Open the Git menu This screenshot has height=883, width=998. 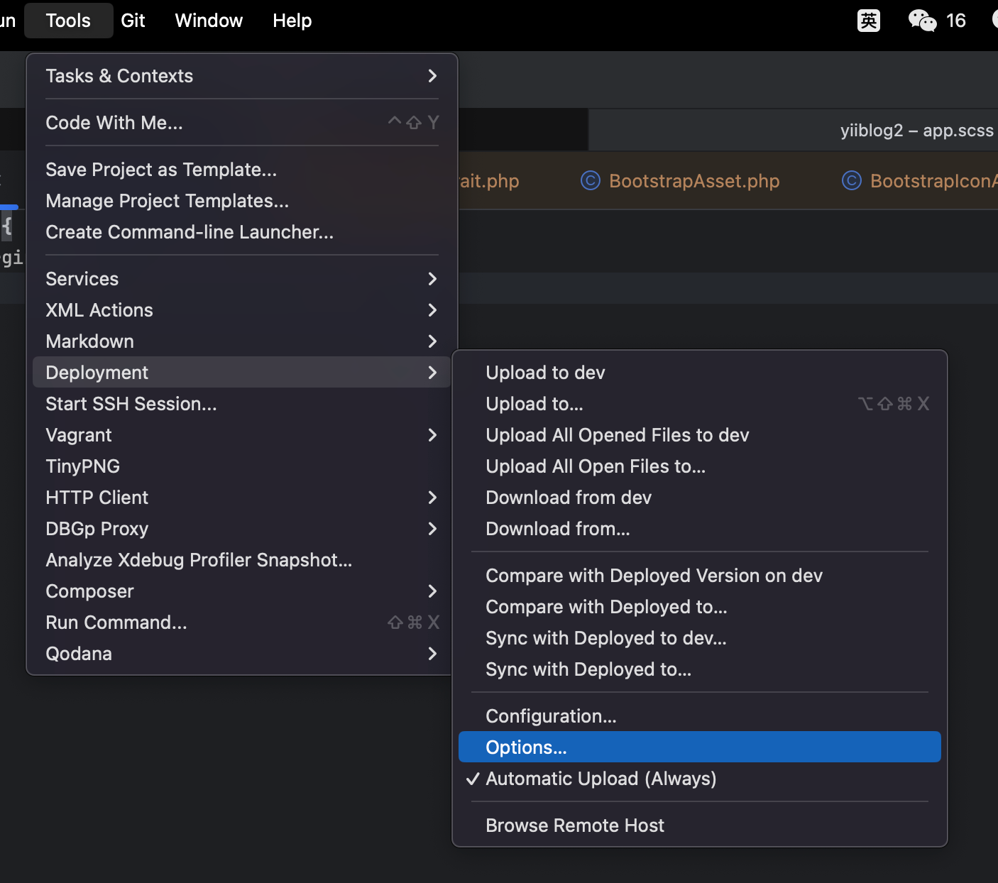point(133,21)
